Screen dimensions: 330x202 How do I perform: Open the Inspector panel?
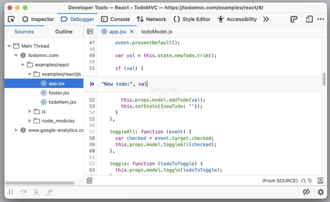pyautogui.click(x=38, y=19)
